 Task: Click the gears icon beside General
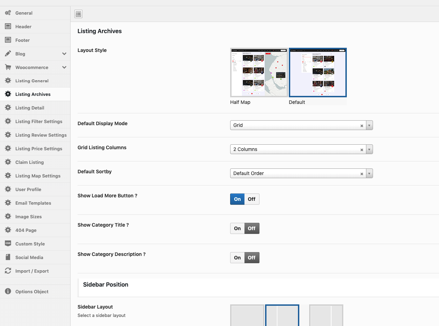coord(8,13)
